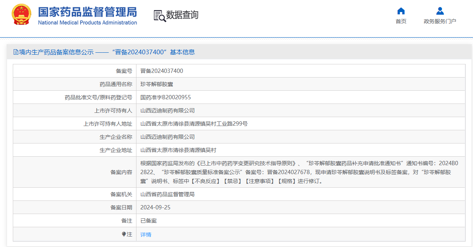The width and height of the screenshot is (473, 247).
Task: Click the 上市许可持有人地址 label cell
Action: coord(75,124)
